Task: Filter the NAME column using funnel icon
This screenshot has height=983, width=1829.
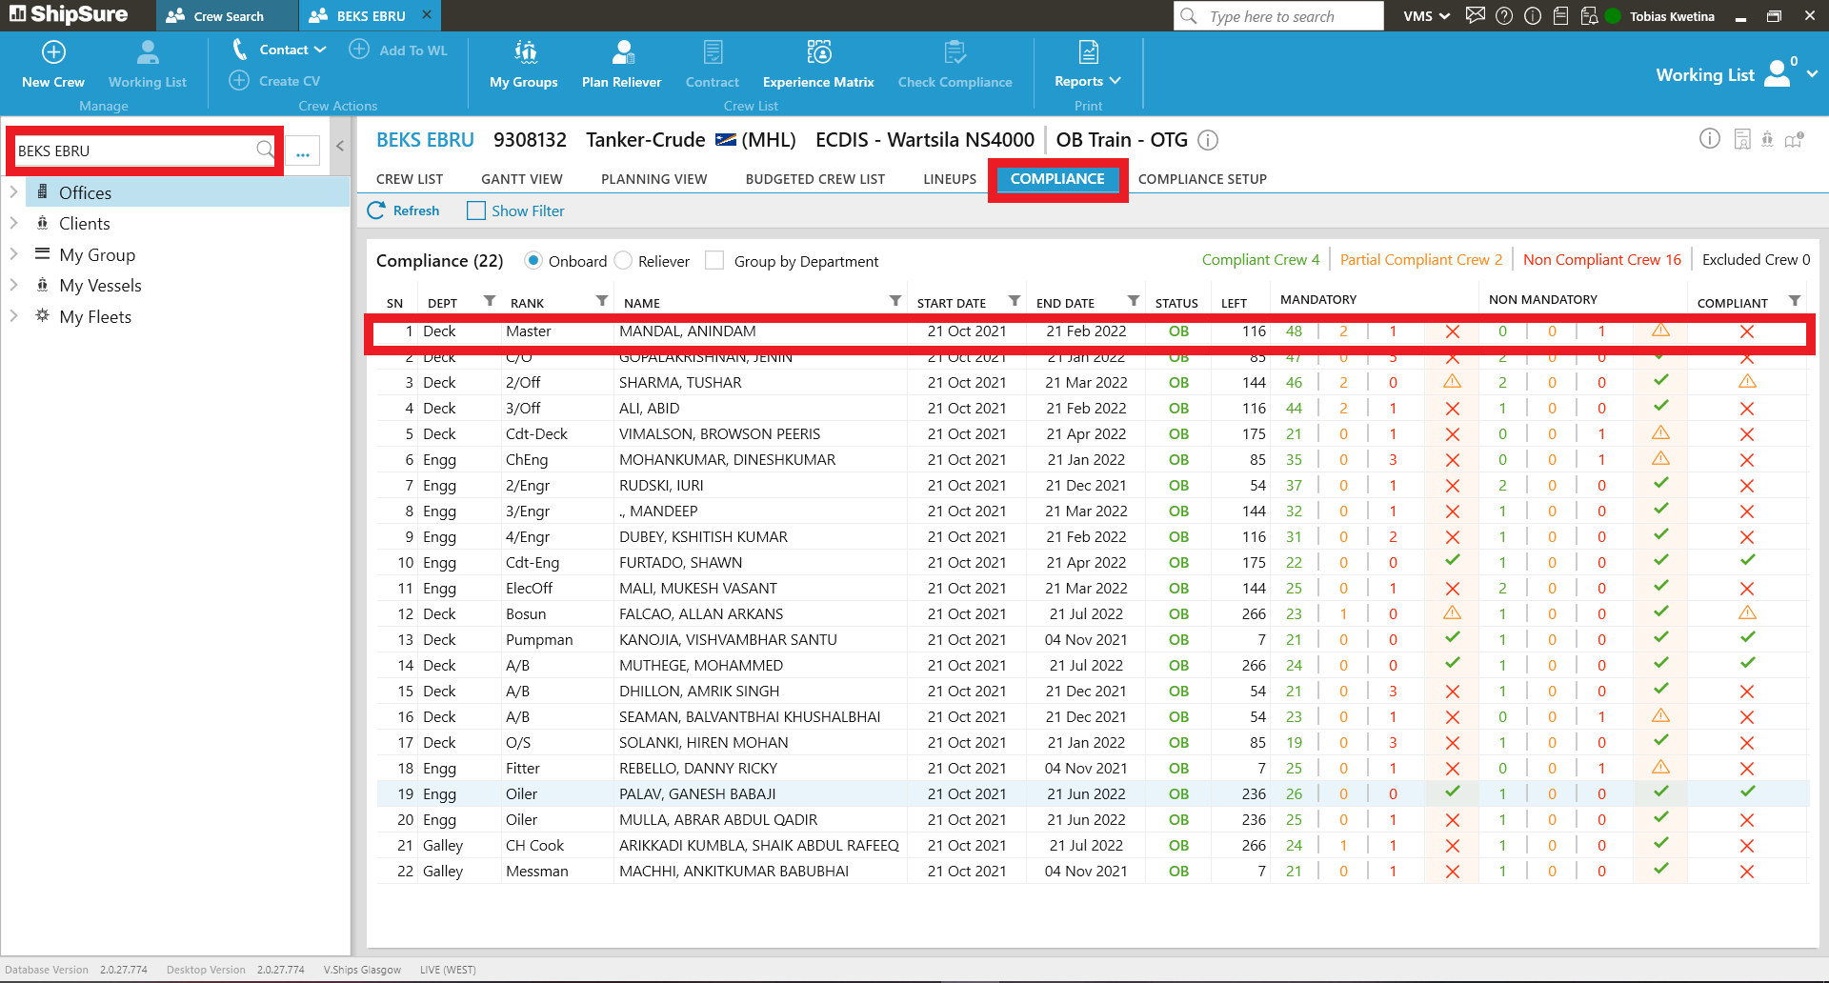Action: tap(894, 301)
